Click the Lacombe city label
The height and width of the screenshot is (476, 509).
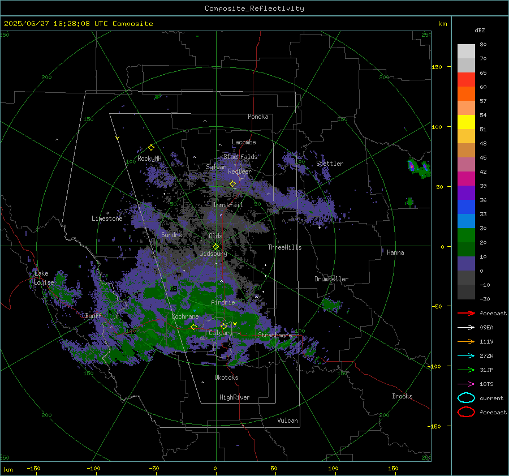pyautogui.click(x=244, y=142)
